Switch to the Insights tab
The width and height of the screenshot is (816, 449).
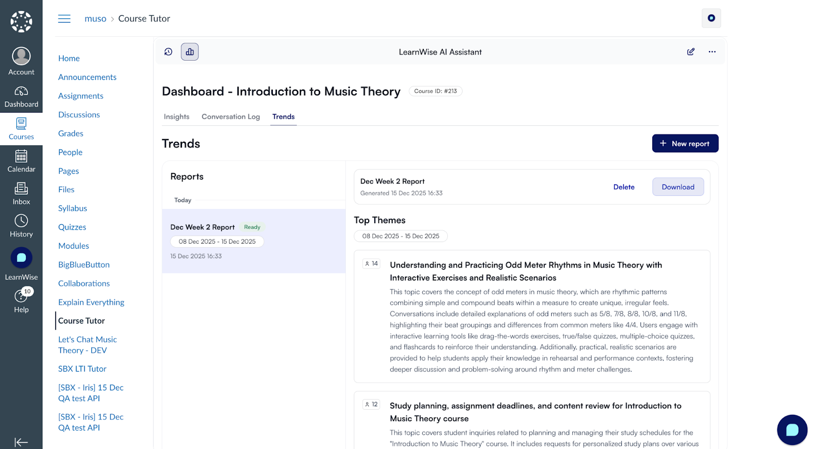tap(176, 117)
